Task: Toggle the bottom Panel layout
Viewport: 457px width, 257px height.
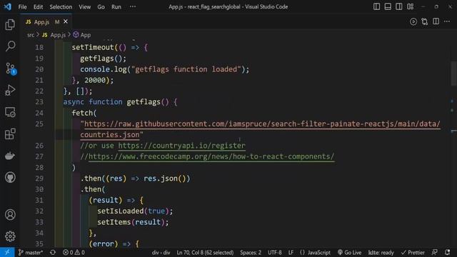Action: click(388, 6)
